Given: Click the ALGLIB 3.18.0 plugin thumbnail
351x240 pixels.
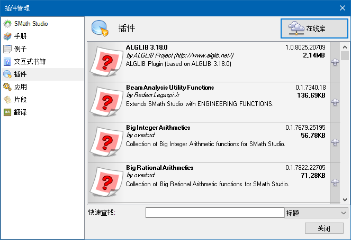Looking at the screenshot, I should (106, 62).
